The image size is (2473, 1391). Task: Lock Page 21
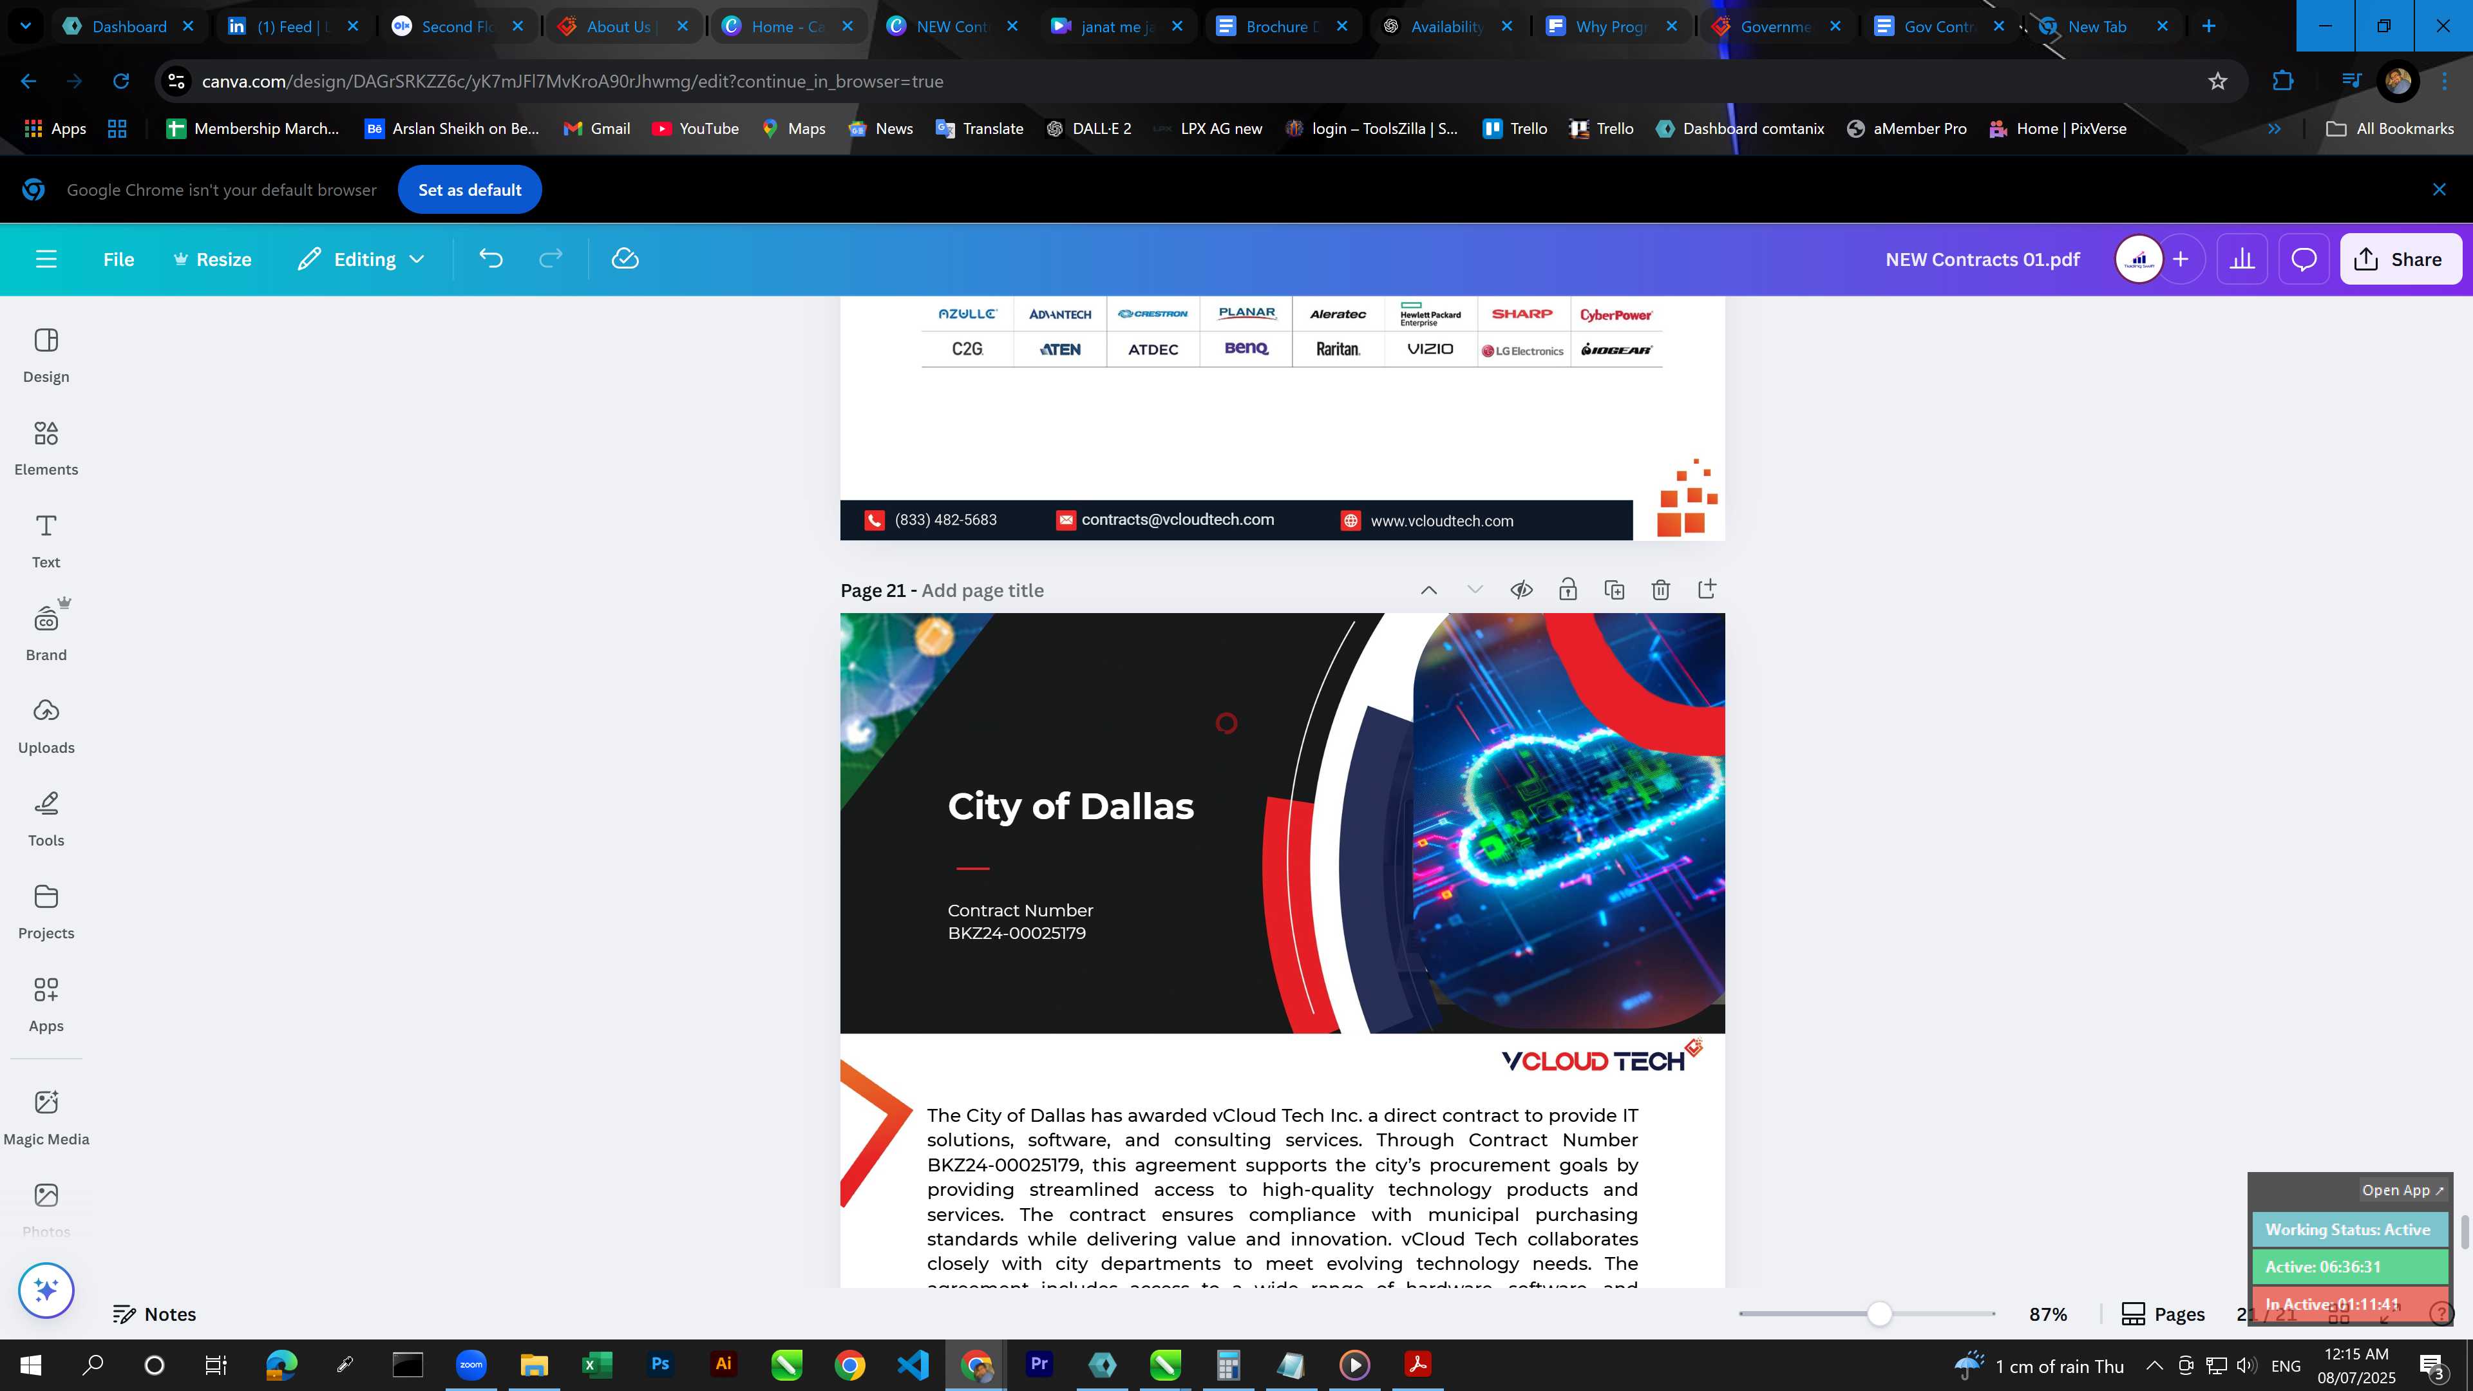1568,589
